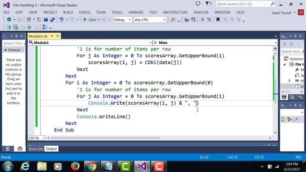Click the comment out selection icon
The height and width of the screenshot is (172, 306).
(202, 20)
